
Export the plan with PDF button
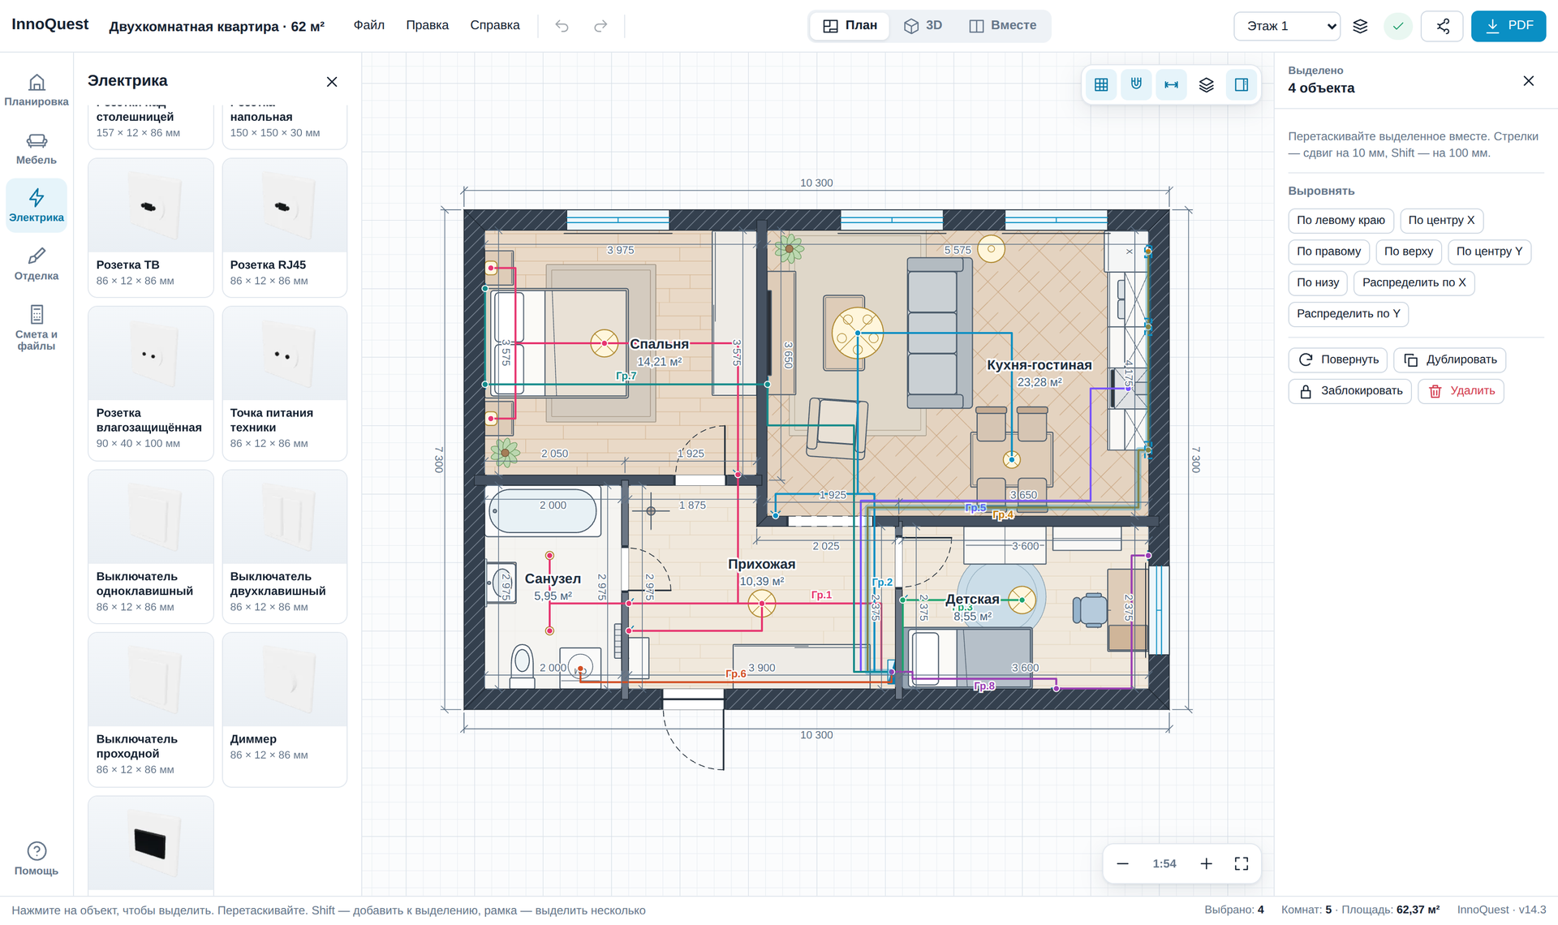click(1509, 26)
